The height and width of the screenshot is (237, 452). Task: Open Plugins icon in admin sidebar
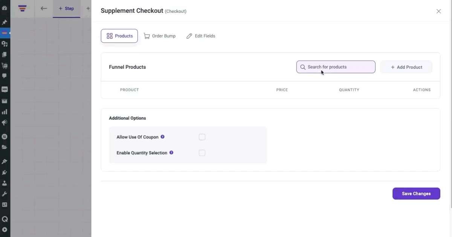[x=5, y=172]
